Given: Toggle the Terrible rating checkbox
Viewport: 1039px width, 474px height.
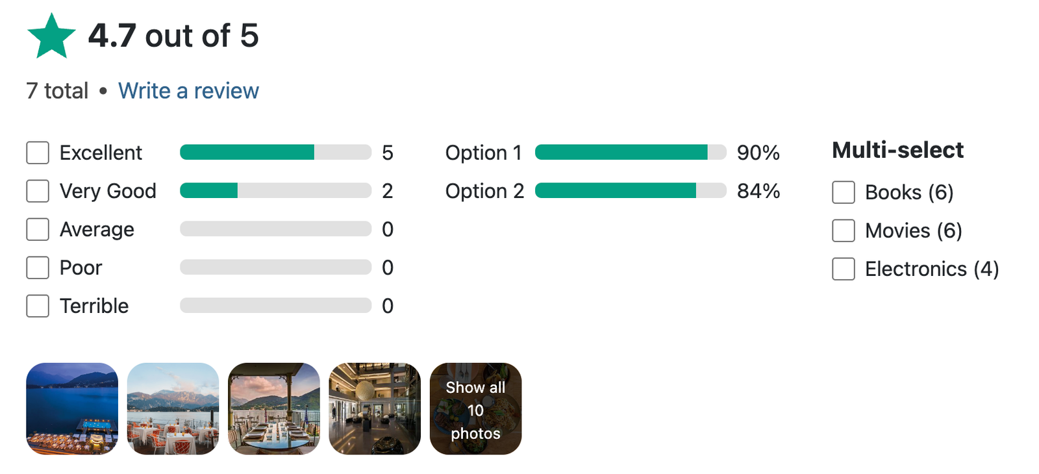Looking at the screenshot, I should click(38, 306).
